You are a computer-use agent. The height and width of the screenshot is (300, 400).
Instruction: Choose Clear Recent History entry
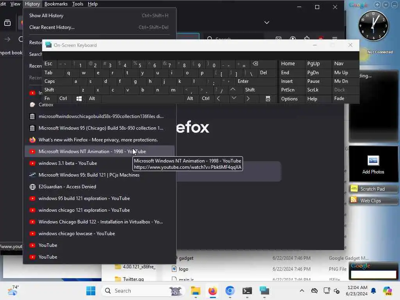pos(99,27)
